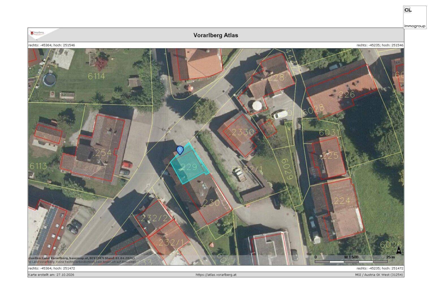
Task: Click the blue location pin marker numbered 1
Action: (x=180, y=150)
